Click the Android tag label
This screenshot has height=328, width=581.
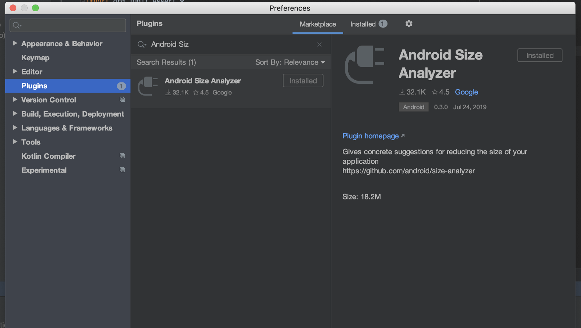pyautogui.click(x=414, y=107)
